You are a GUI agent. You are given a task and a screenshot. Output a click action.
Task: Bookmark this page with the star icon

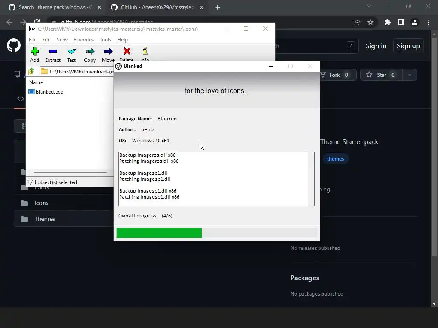[370, 22]
